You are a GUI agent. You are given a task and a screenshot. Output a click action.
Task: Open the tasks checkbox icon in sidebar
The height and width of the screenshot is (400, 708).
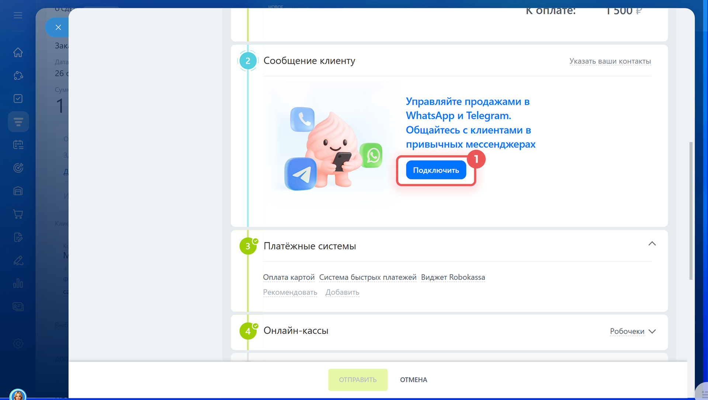coord(18,98)
